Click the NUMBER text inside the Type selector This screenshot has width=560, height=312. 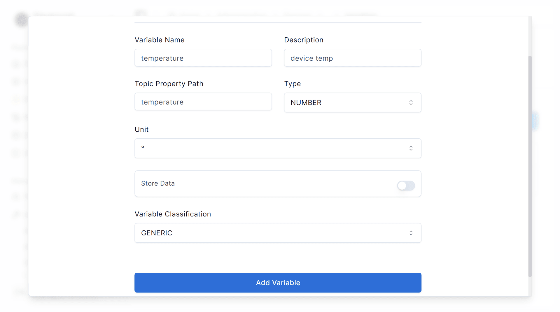click(306, 103)
